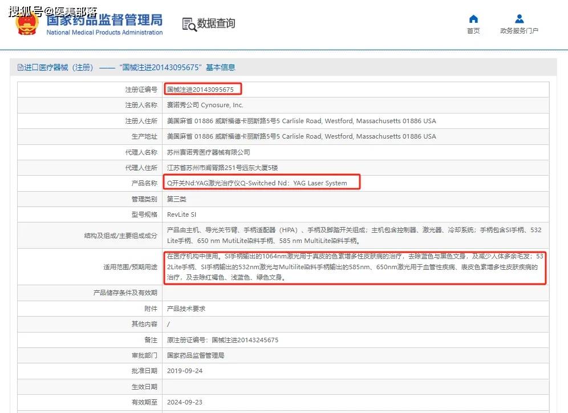
Task: Click the 代理人名称 label
Action: click(x=141, y=152)
